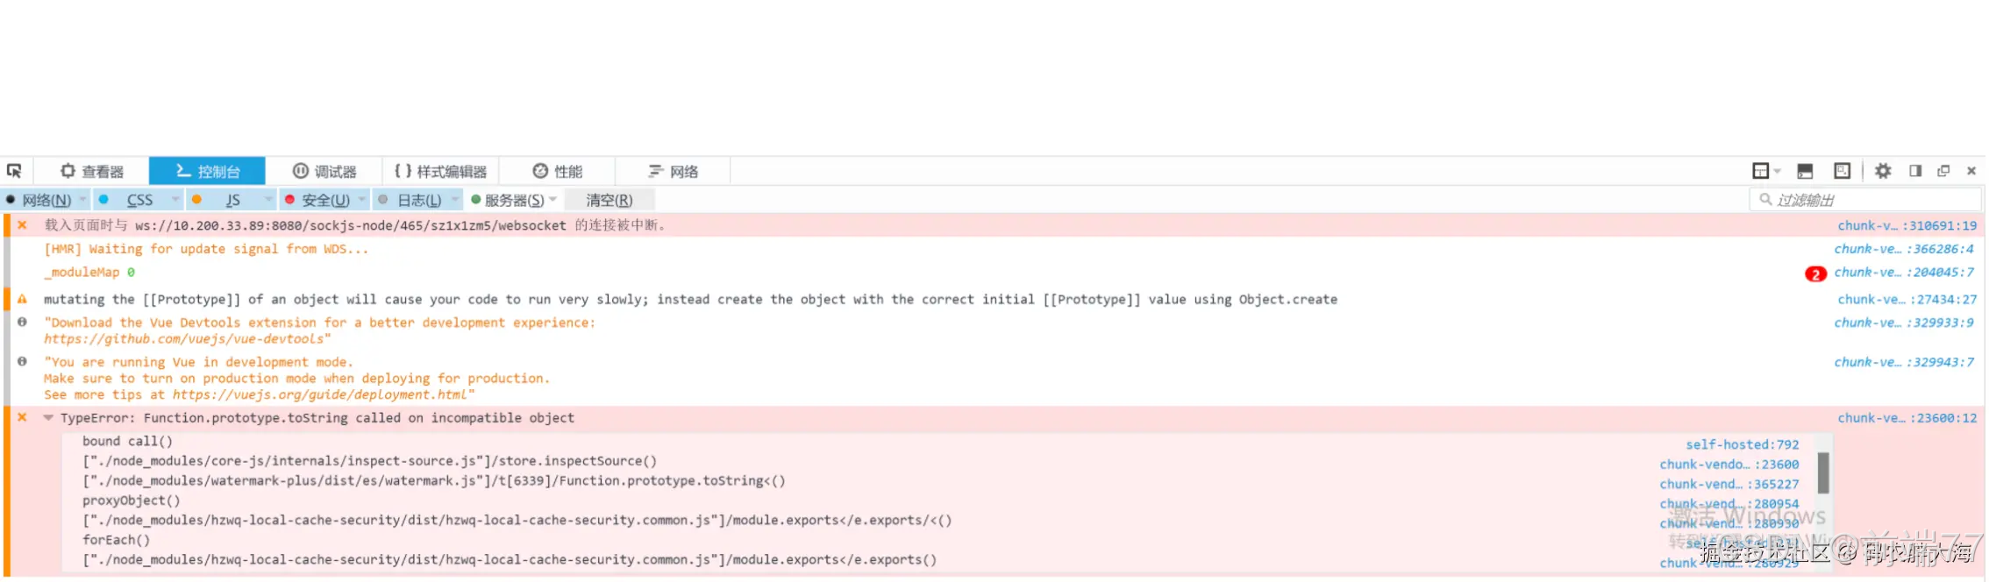Open the 性能 performance tab

(x=558, y=171)
